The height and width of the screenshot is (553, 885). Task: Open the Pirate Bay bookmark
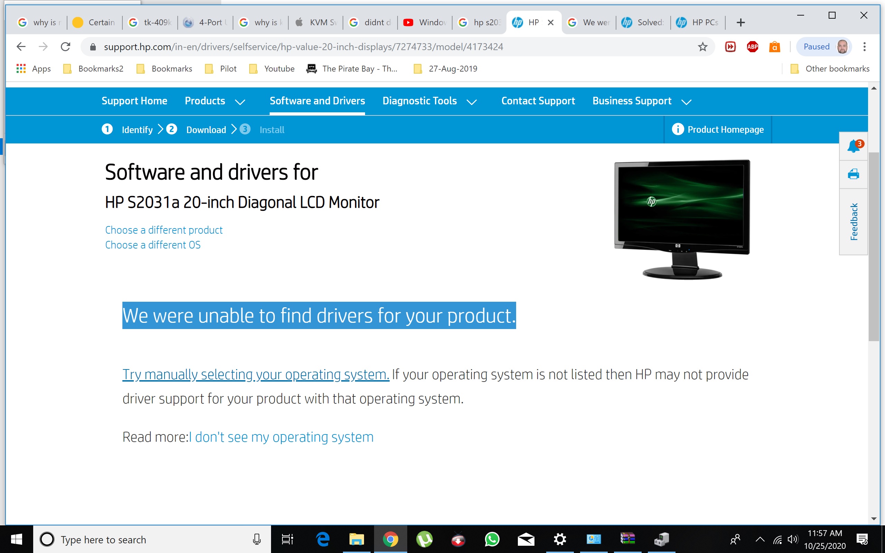(x=352, y=68)
